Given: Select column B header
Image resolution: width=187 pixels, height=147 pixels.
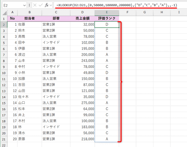Looking at the screenshot, I should [29, 12].
